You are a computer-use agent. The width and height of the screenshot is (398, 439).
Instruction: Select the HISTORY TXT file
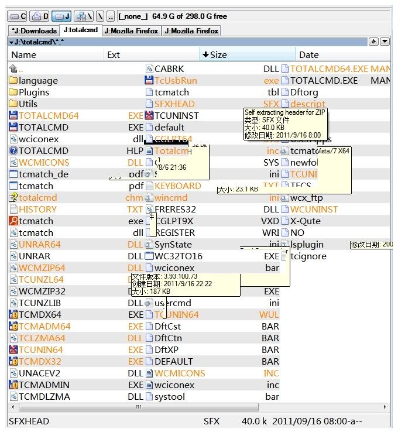(x=37, y=209)
